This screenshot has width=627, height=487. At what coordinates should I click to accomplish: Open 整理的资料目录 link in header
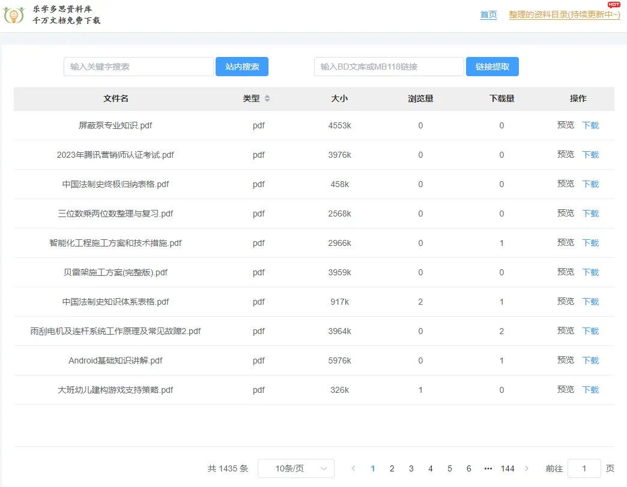pos(564,15)
